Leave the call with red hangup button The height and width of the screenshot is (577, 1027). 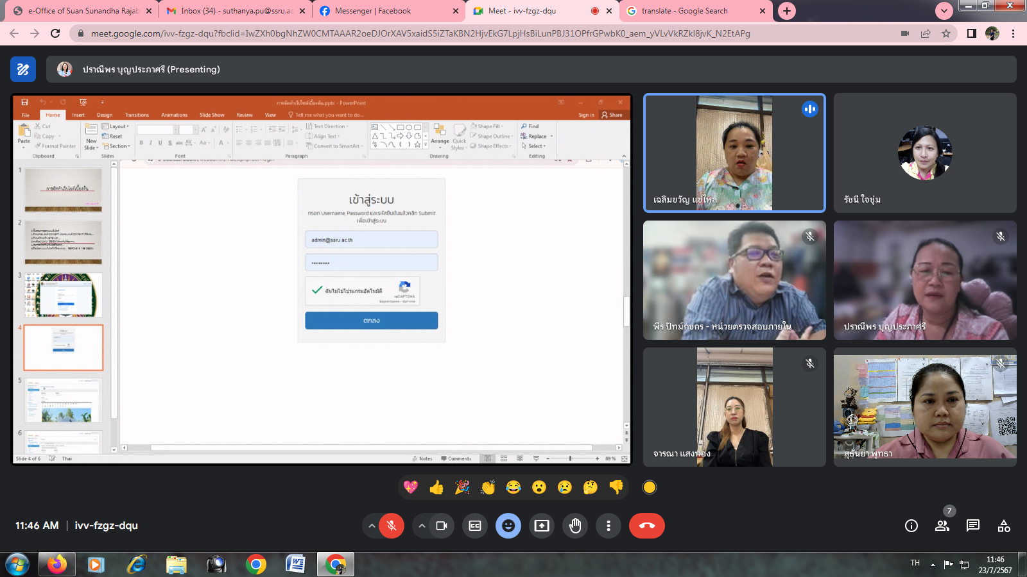tap(646, 526)
